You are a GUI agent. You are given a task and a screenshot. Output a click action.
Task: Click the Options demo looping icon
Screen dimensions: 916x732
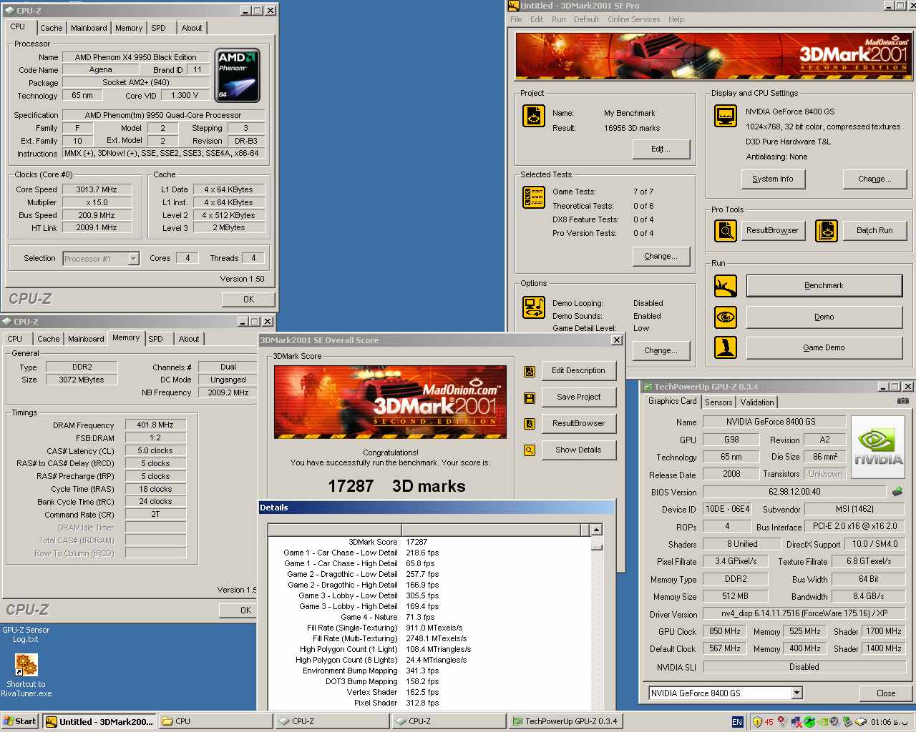pyautogui.click(x=534, y=307)
